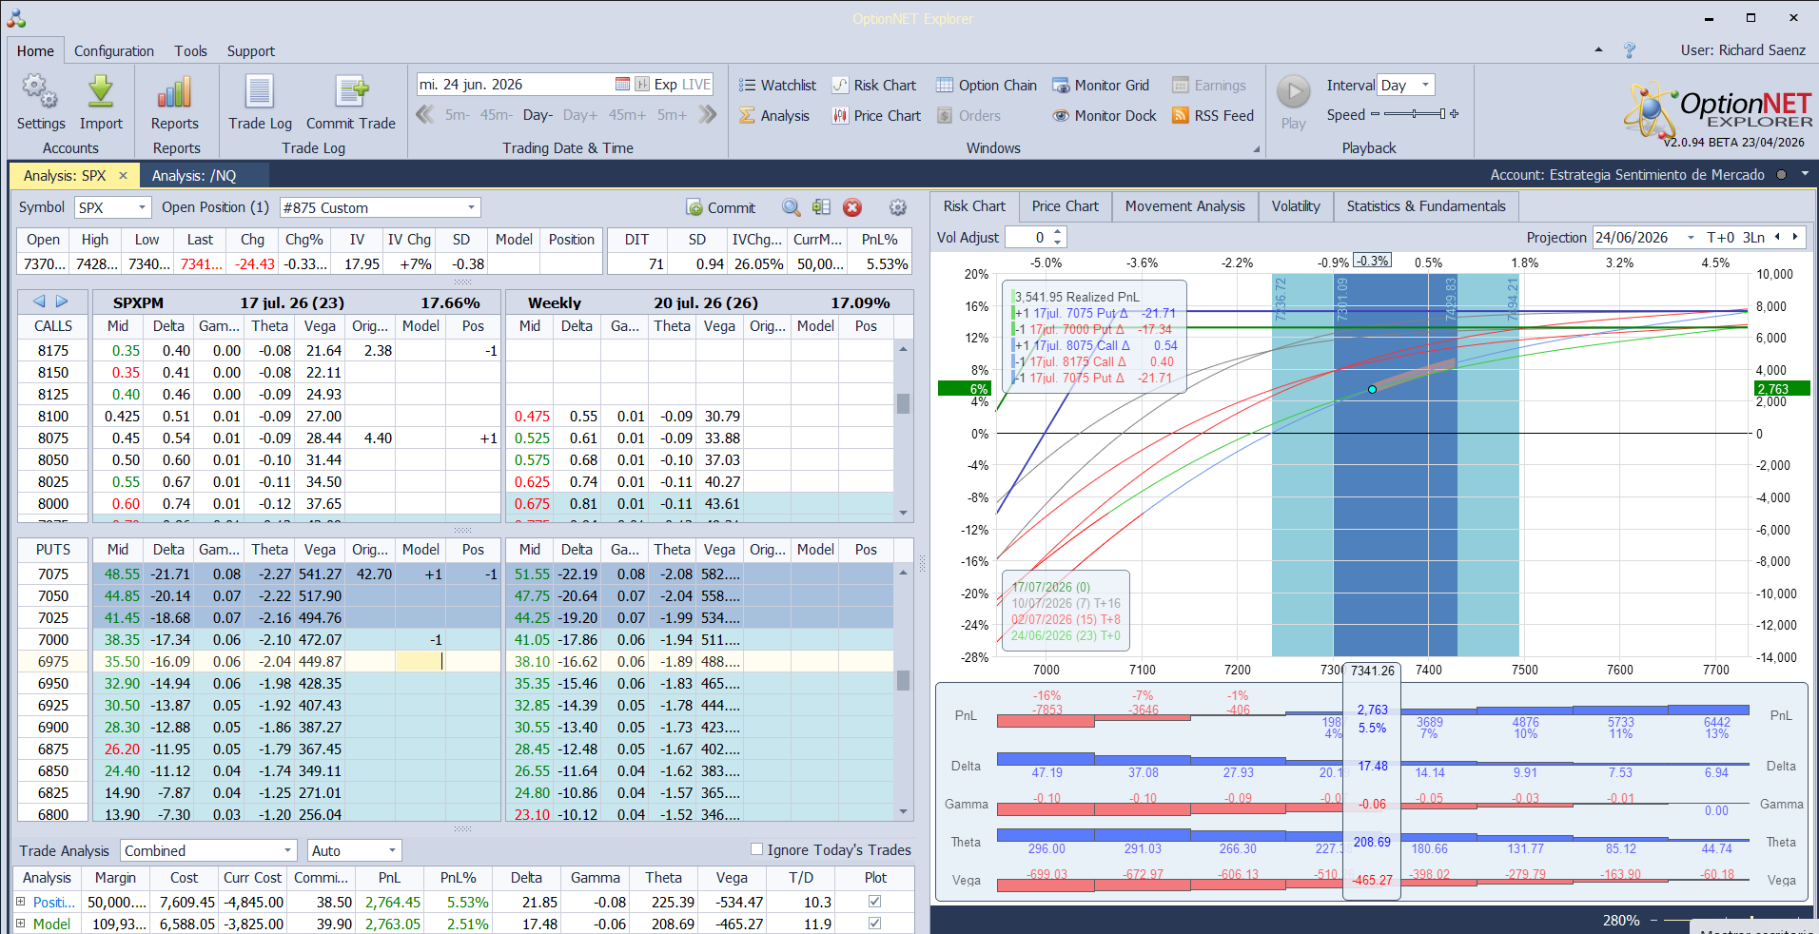Open the Trade Log document icon
1819x934 pixels.
[260, 93]
